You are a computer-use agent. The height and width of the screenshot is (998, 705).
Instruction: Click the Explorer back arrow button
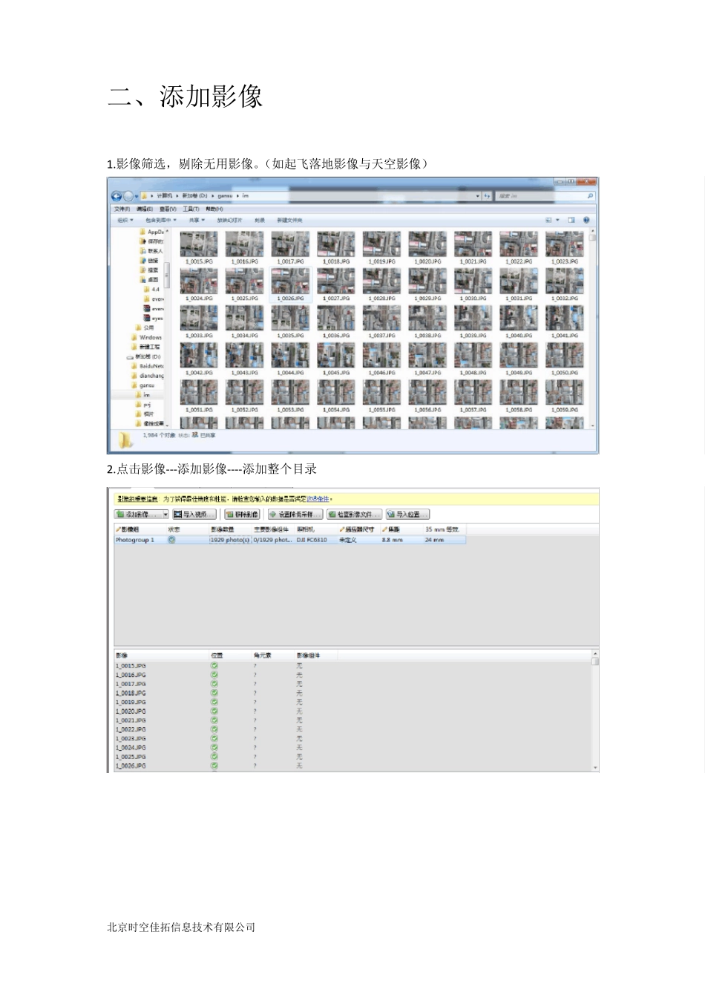[x=117, y=196]
